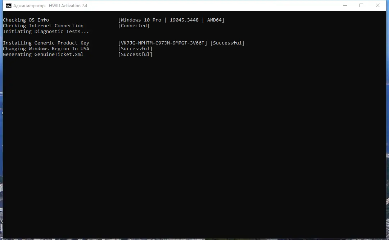Click the 'Checking Internet Connection' line
The width and height of the screenshot is (389, 240).
point(43,25)
